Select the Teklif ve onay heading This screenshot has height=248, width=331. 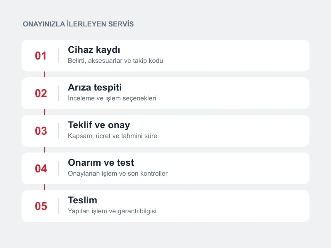99,125
